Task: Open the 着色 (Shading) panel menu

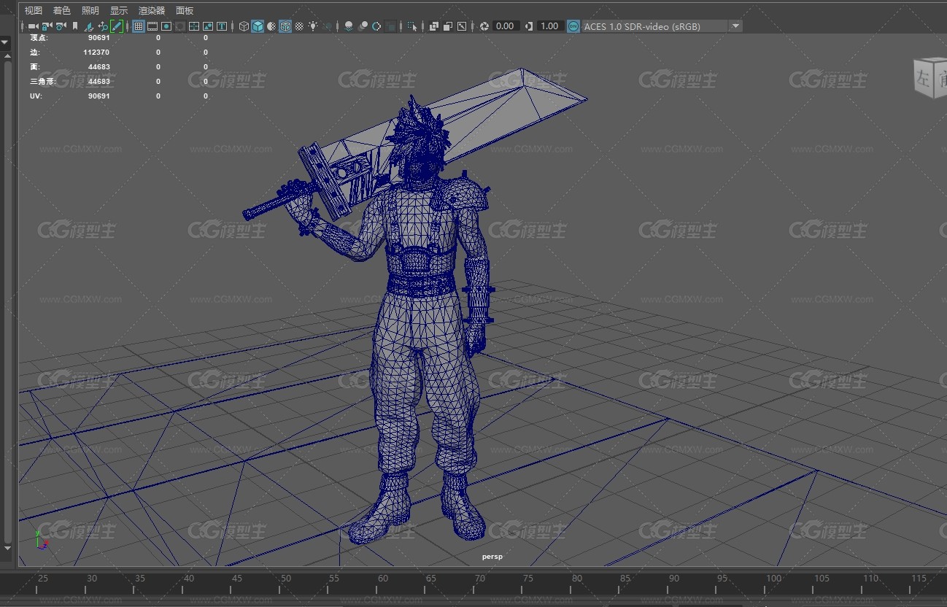Action: tap(62, 10)
